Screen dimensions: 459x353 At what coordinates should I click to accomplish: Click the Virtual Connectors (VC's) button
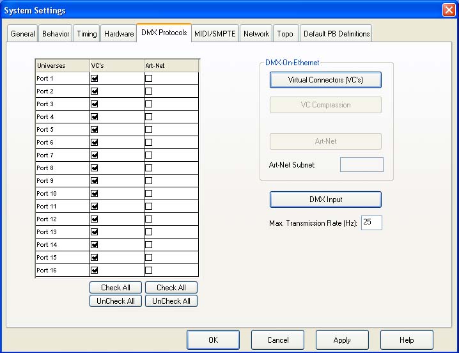(325, 80)
